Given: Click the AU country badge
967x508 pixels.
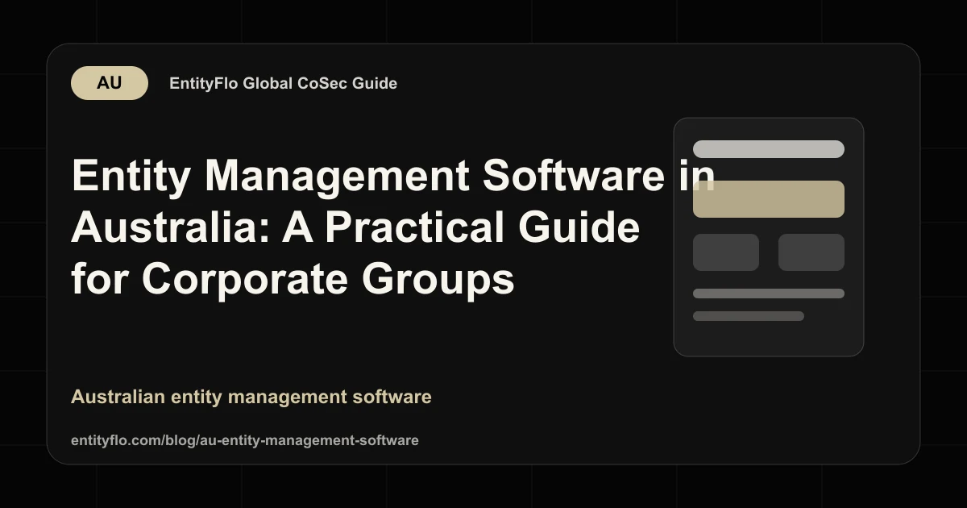Looking at the screenshot, I should [x=110, y=83].
